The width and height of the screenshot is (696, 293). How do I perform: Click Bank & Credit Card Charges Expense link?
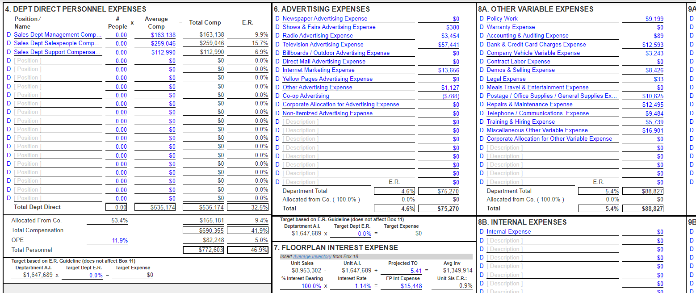(536, 44)
